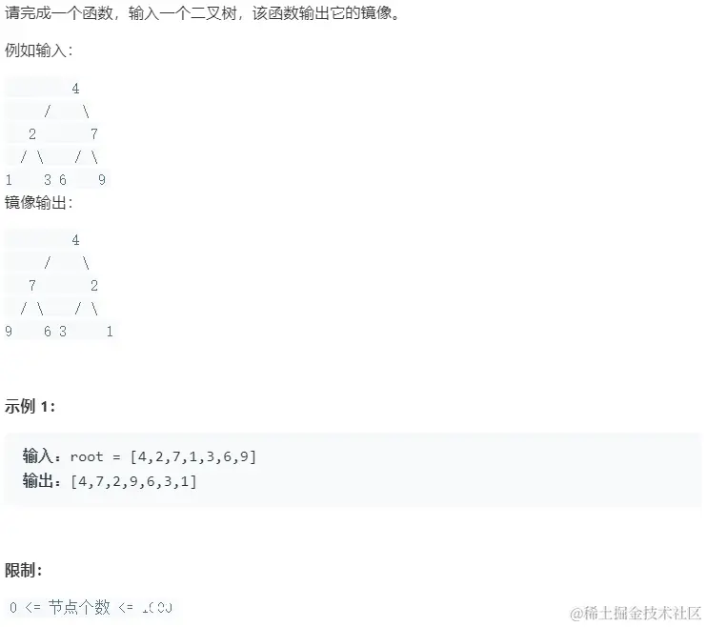
Task: Select node 7 in the input tree
Action: click(x=93, y=134)
